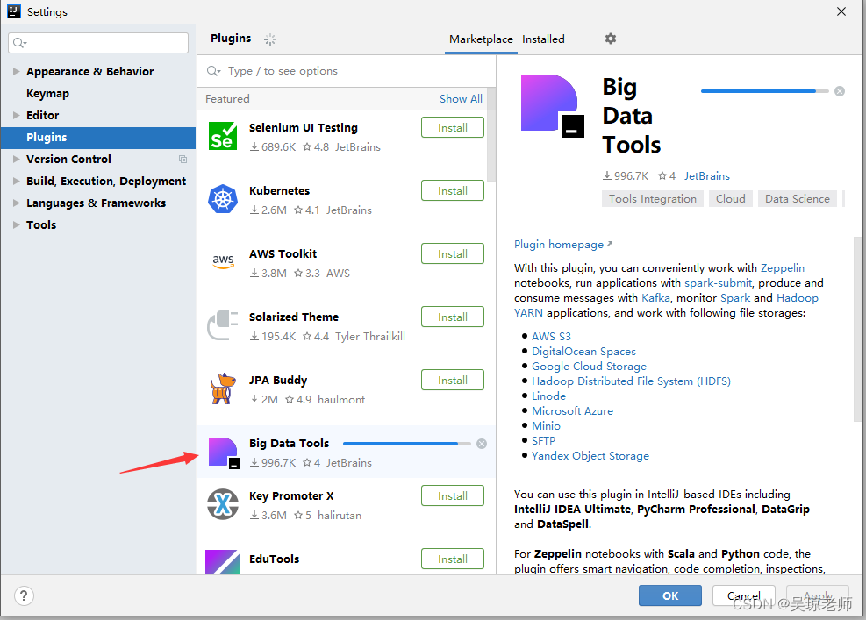Click the Key Promoter X icon
Viewport: 866px width, 620px height.
click(223, 504)
